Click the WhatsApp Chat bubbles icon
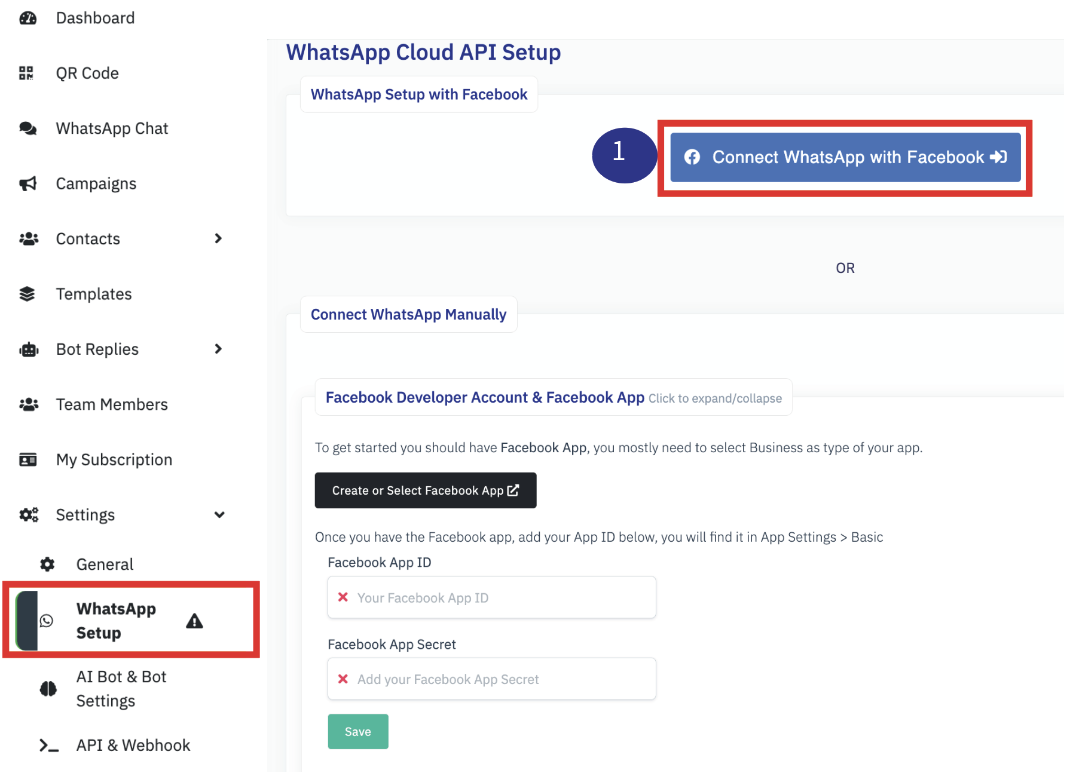The image size is (1070, 773). 28,128
